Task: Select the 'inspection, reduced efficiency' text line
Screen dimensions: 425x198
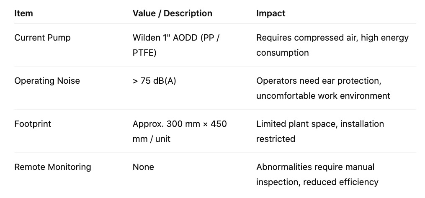Action: pos(317,182)
